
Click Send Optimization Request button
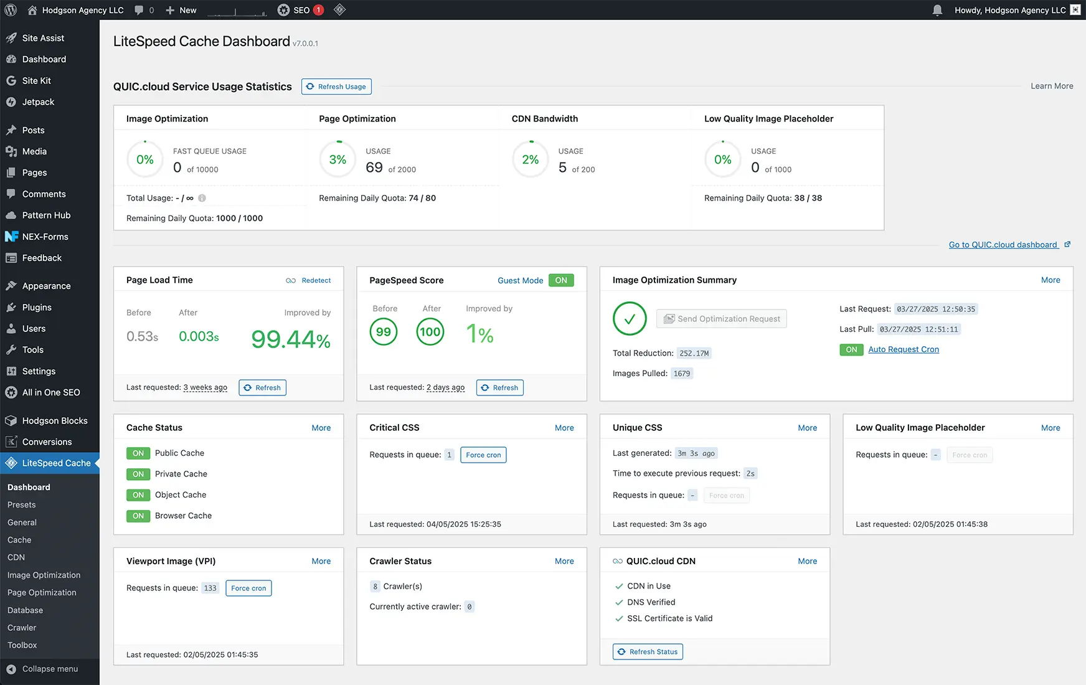[x=722, y=319]
